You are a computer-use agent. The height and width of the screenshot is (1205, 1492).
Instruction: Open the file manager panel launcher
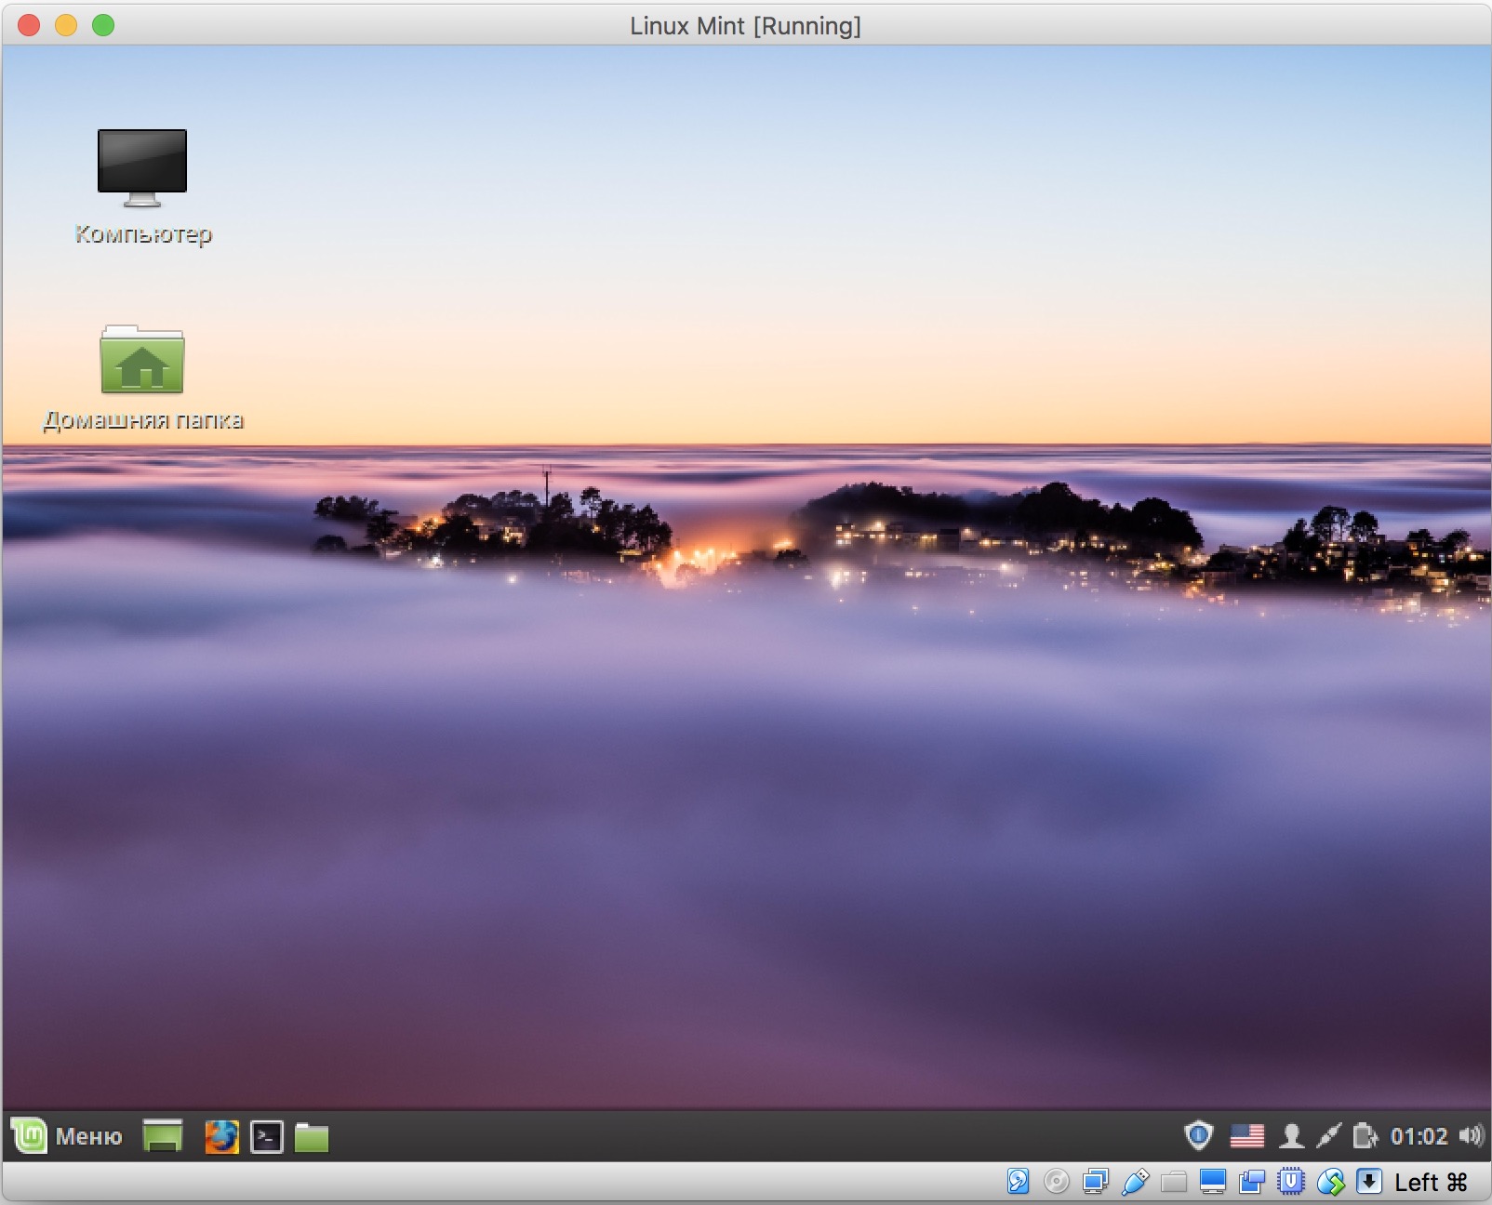[x=312, y=1136]
